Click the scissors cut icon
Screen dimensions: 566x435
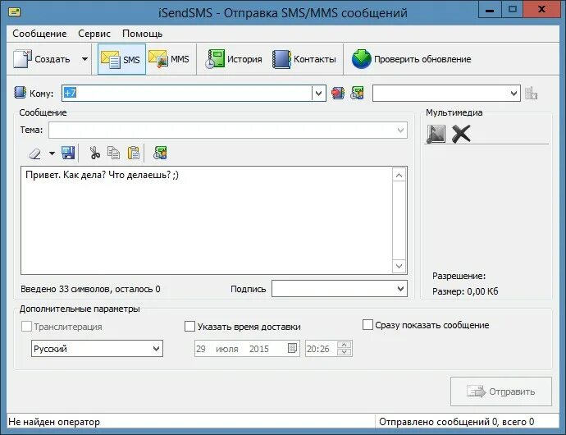95,153
